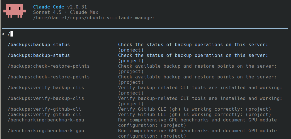
Task: Select the first /backups:backup-status command
Action: click(39, 45)
